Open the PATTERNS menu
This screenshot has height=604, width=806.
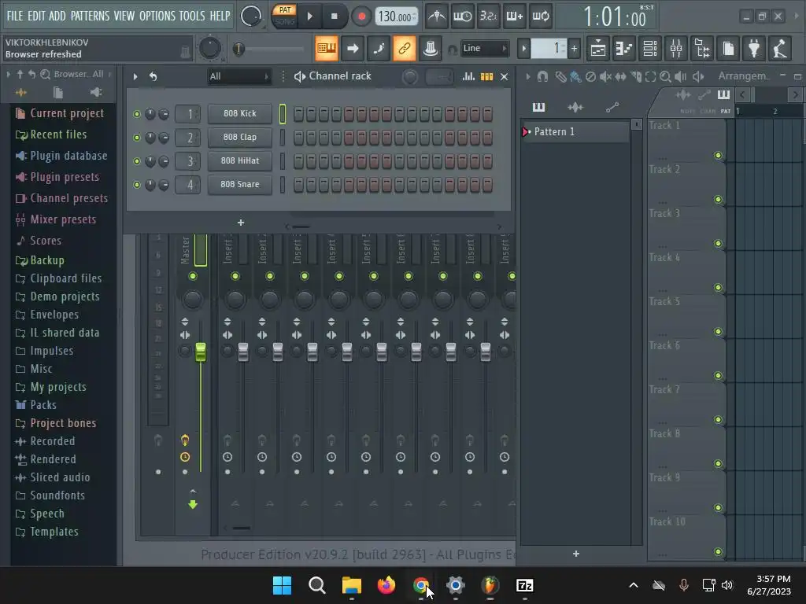(x=90, y=16)
